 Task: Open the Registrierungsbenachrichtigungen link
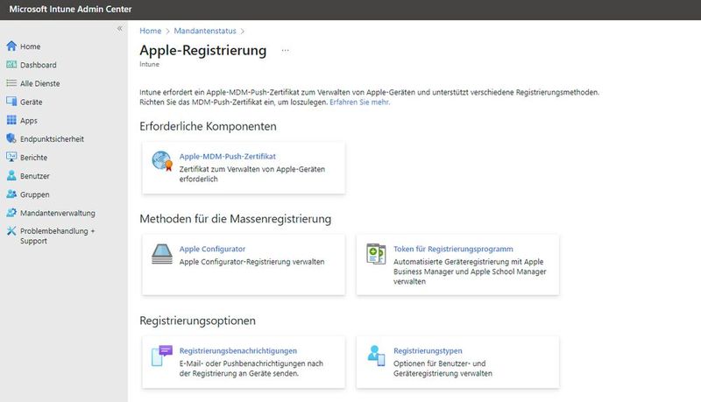pos(237,350)
